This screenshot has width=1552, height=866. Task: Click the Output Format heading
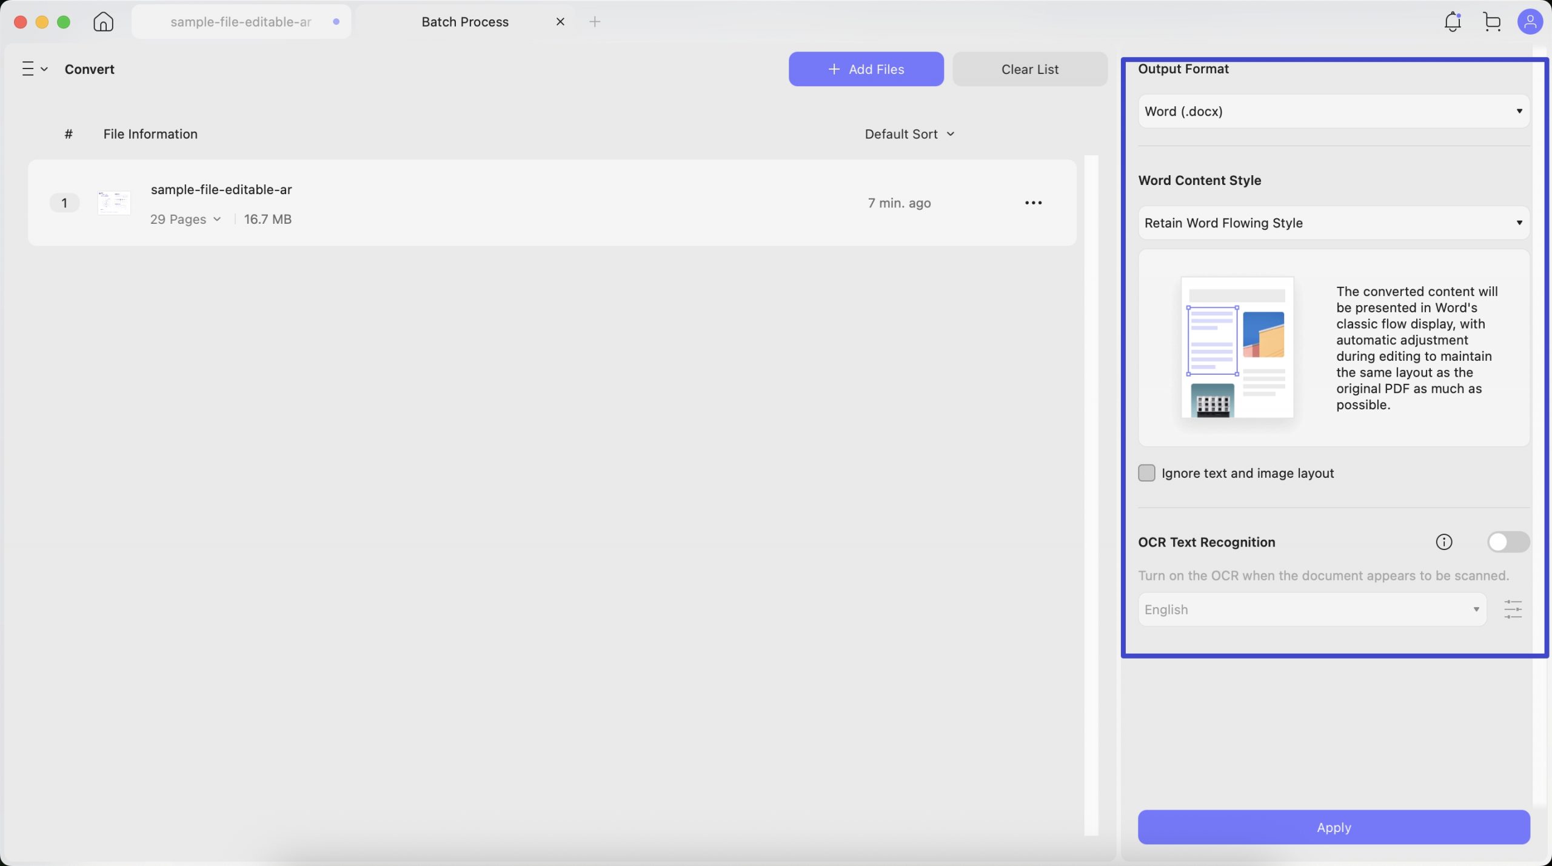(x=1183, y=69)
